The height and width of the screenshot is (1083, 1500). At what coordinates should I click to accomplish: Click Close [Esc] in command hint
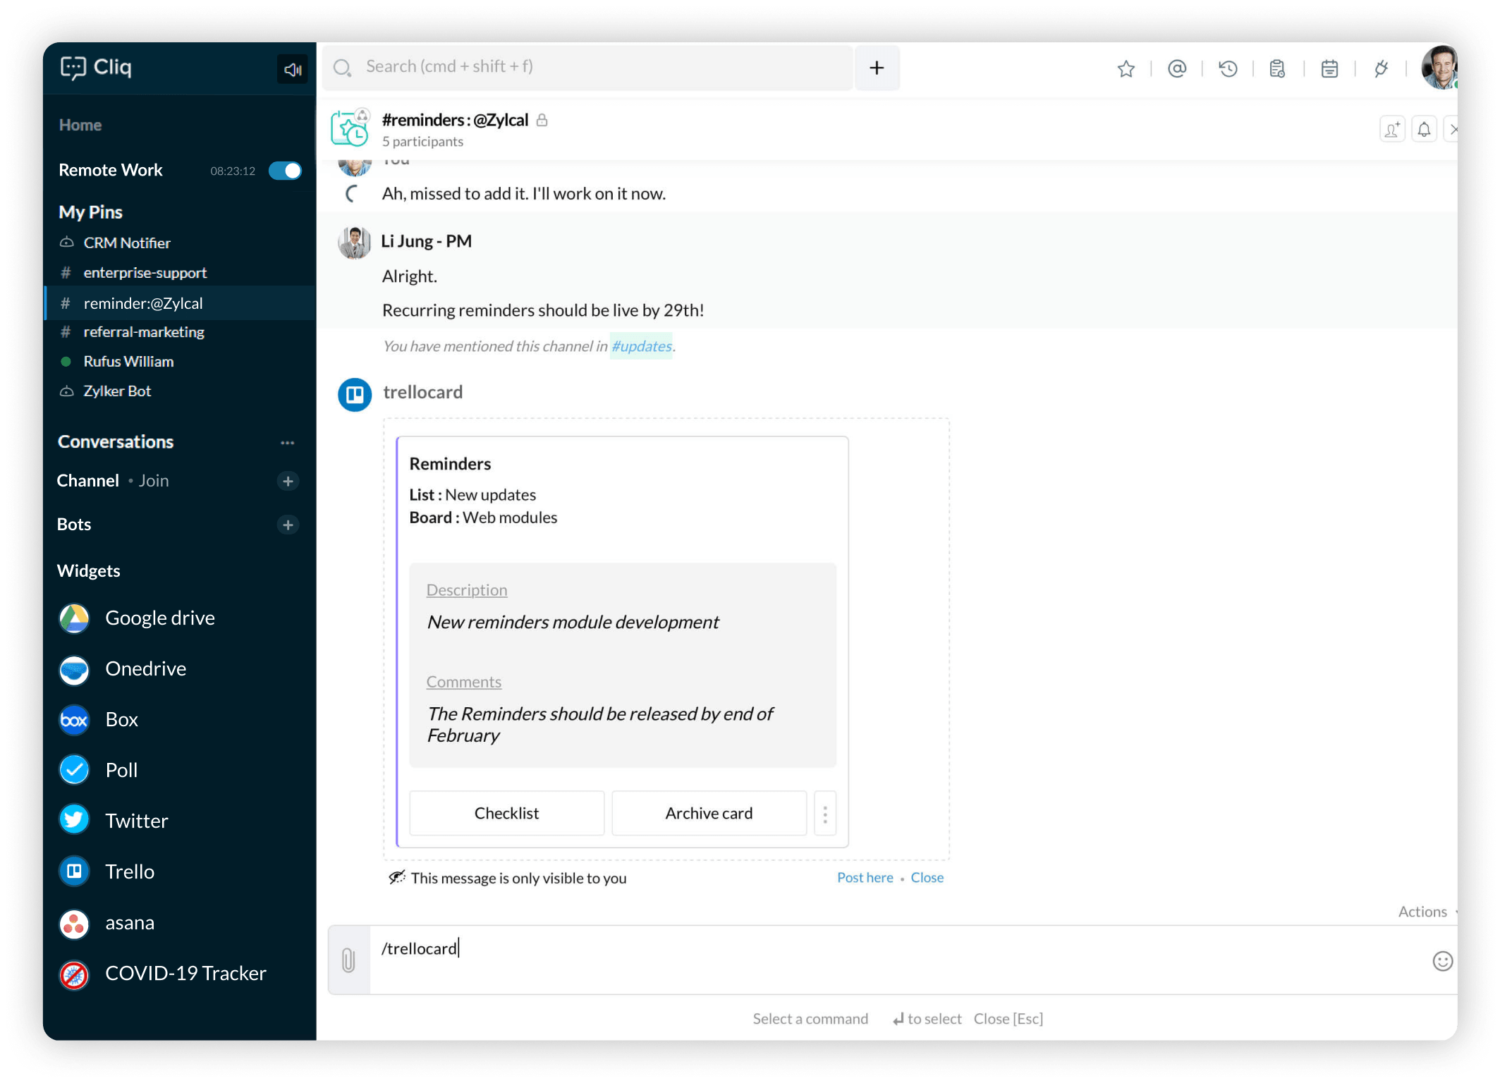[x=1008, y=1019]
